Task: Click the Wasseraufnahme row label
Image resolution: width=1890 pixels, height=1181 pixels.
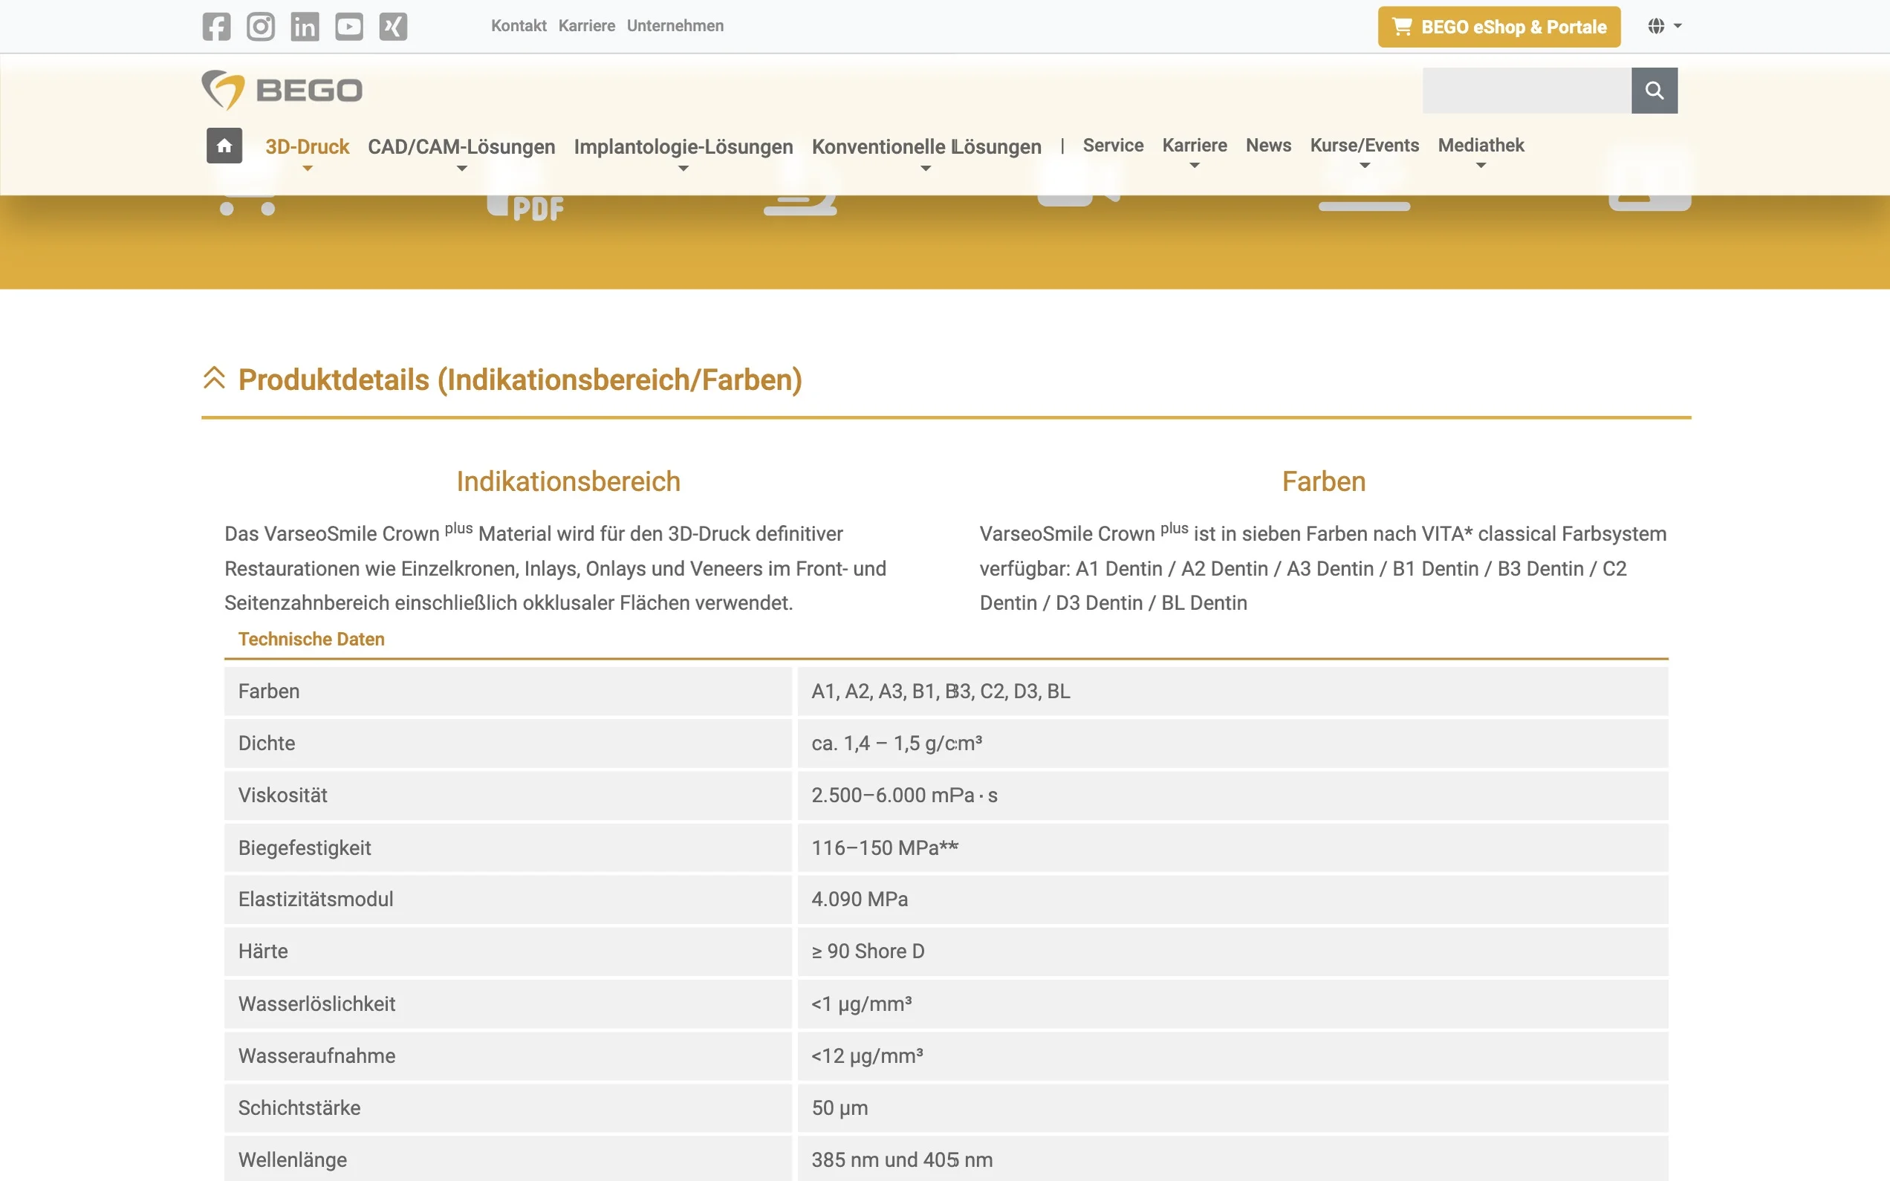Action: 317,1056
